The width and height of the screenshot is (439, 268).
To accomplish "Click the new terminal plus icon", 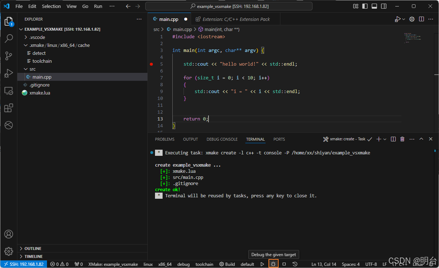I will click(379, 139).
